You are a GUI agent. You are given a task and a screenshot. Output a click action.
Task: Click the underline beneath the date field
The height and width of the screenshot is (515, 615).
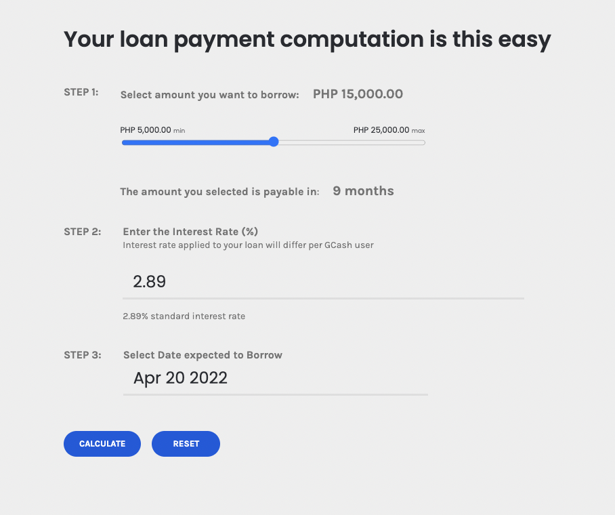[x=275, y=393]
